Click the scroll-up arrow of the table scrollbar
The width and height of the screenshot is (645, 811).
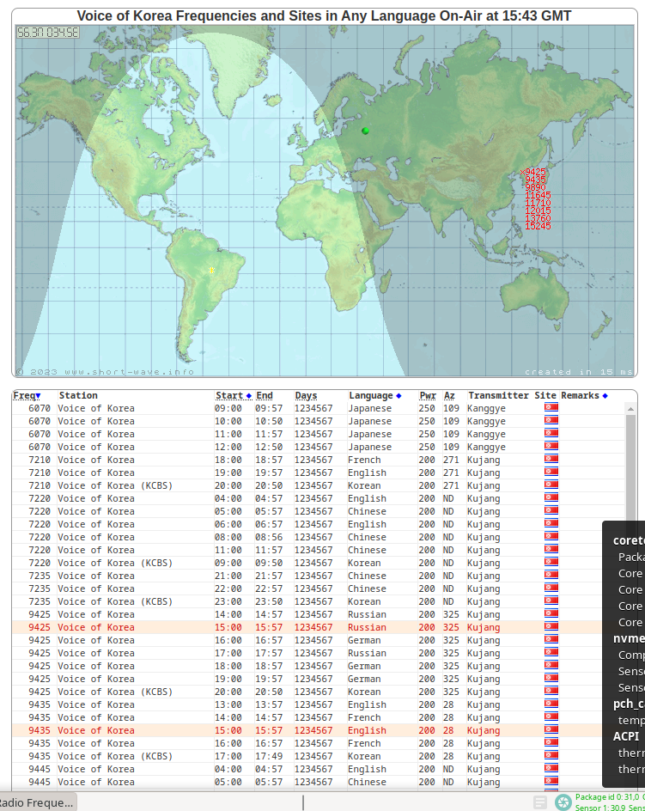click(x=630, y=409)
